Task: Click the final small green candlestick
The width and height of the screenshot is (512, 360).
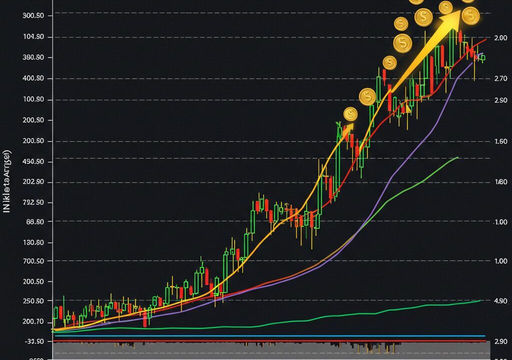Action: point(483,57)
